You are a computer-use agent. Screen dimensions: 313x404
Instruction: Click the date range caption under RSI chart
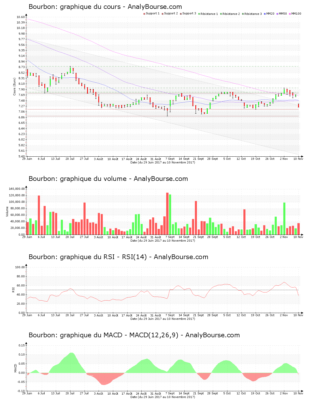pos(163,319)
